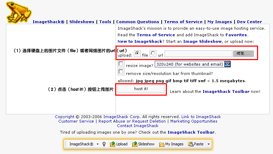Click the Copyright link in the footer
Image resolution: width=273 pixels, height=154 pixels.
click(65, 117)
